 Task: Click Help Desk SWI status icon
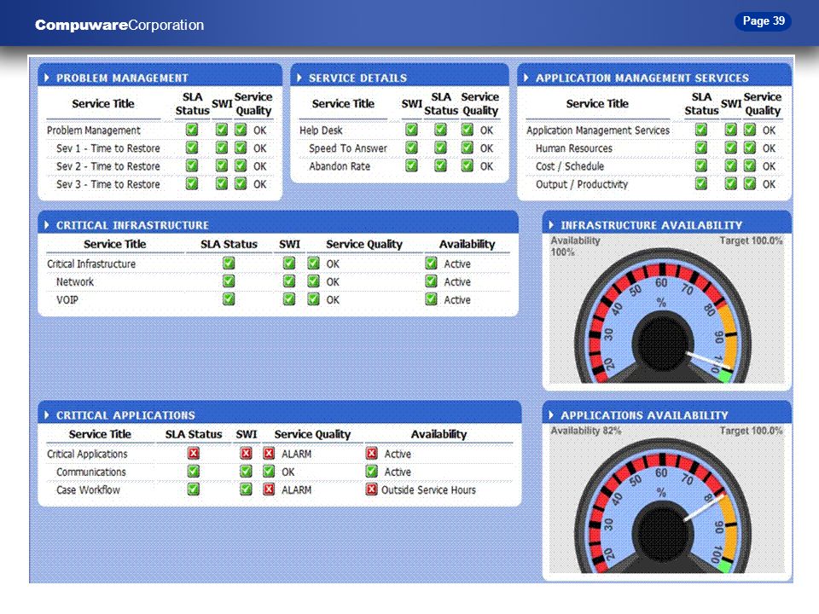coord(411,130)
